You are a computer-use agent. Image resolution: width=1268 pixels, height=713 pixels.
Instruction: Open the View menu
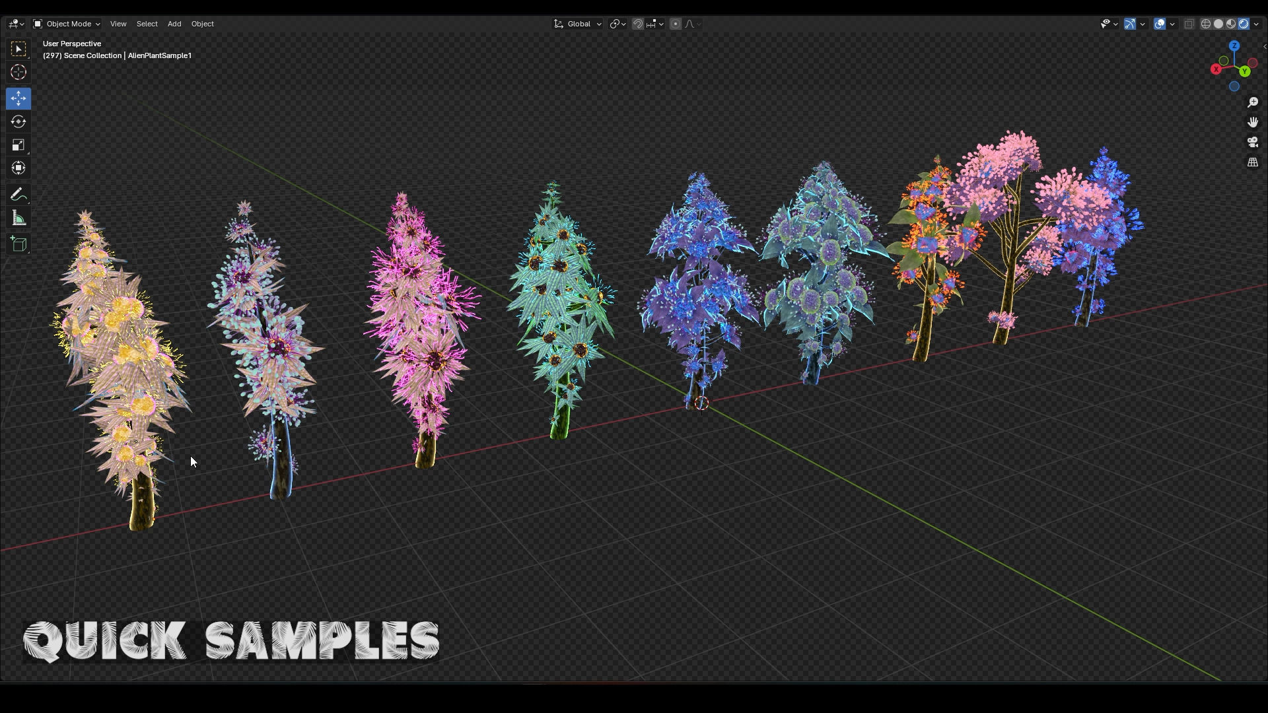[118, 24]
